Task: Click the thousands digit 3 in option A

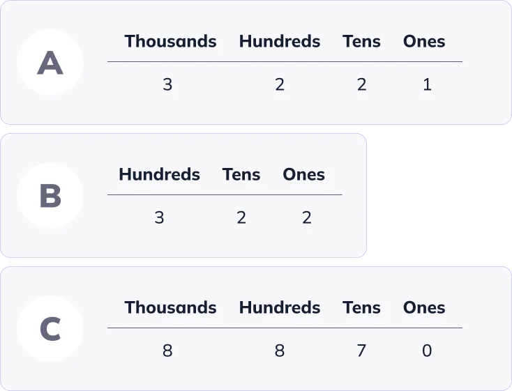Action: 167,84
